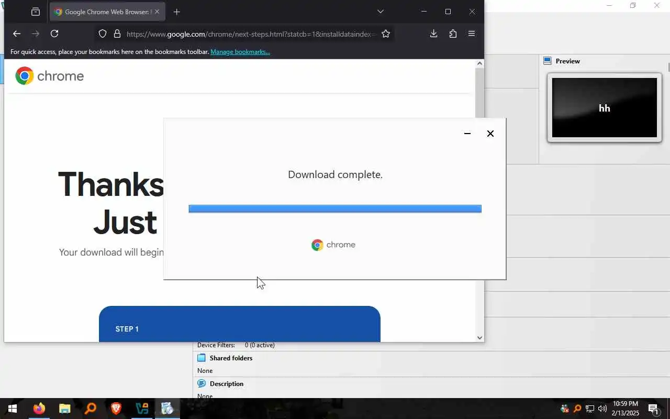The height and width of the screenshot is (419, 670).
Task: Click the Download complete message
Action: (335, 174)
